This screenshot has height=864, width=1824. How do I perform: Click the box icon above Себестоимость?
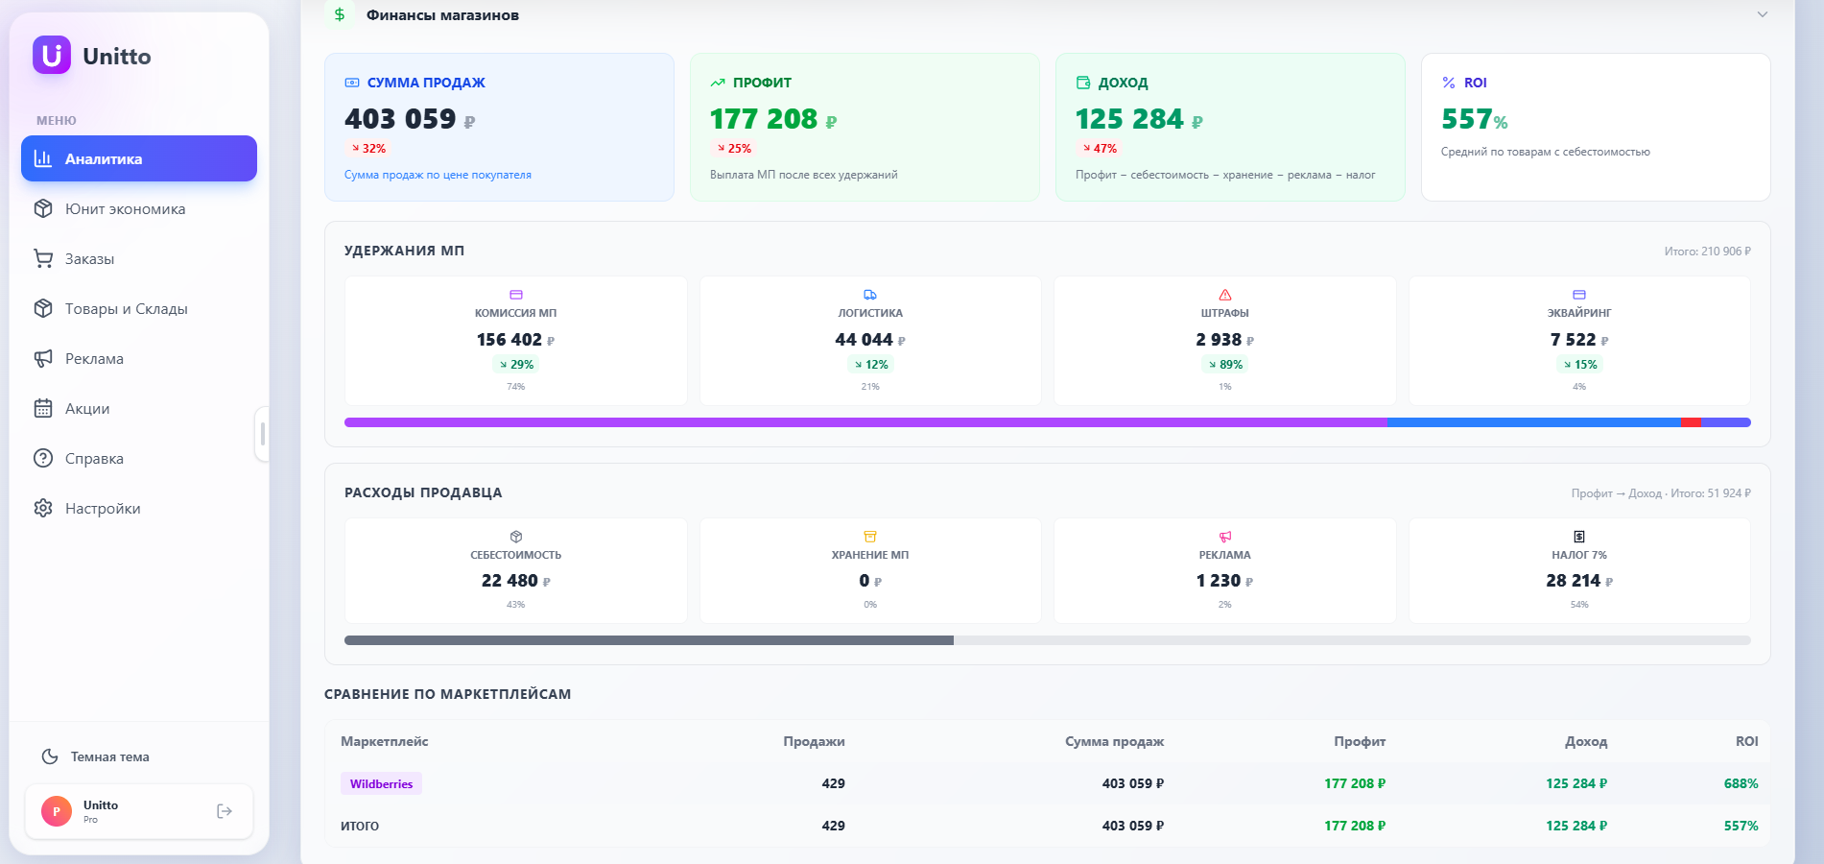point(516,537)
